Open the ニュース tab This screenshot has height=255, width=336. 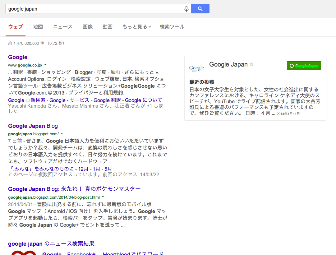[63, 27]
